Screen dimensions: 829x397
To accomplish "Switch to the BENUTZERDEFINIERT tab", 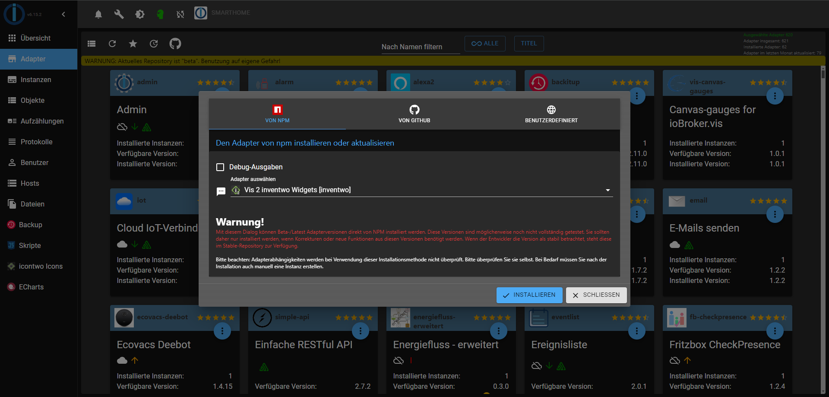I will pyautogui.click(x=551, y=114).
